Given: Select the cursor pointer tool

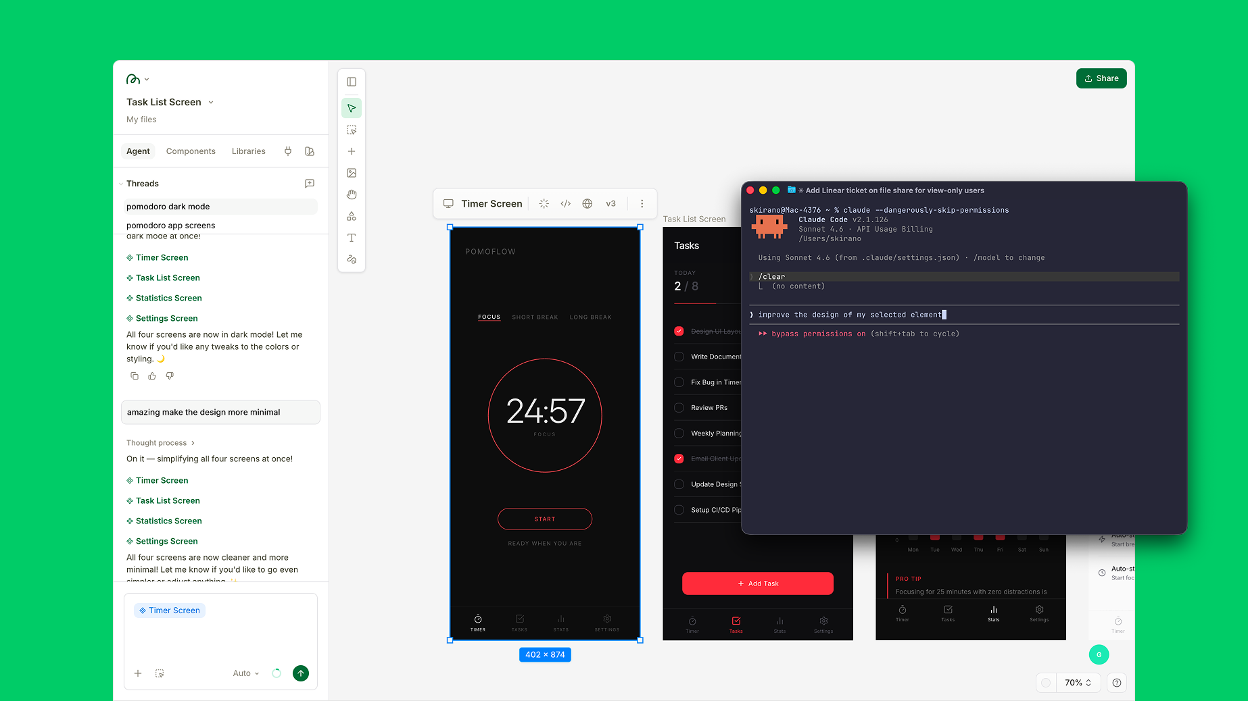Looking at the screenshot, I should coord(352,108).
